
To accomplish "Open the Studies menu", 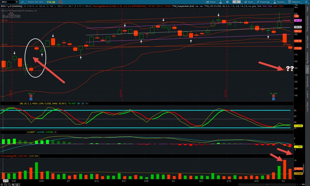I will (x=279, y=2).
